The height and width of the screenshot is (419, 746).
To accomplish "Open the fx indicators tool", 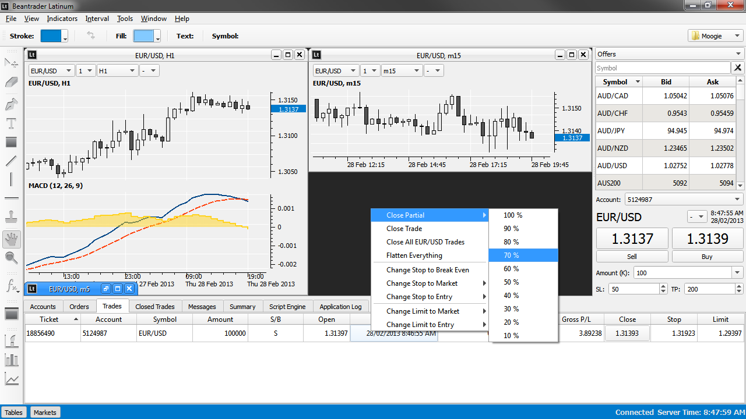I will pyautogui.click(x=11, y=286).
